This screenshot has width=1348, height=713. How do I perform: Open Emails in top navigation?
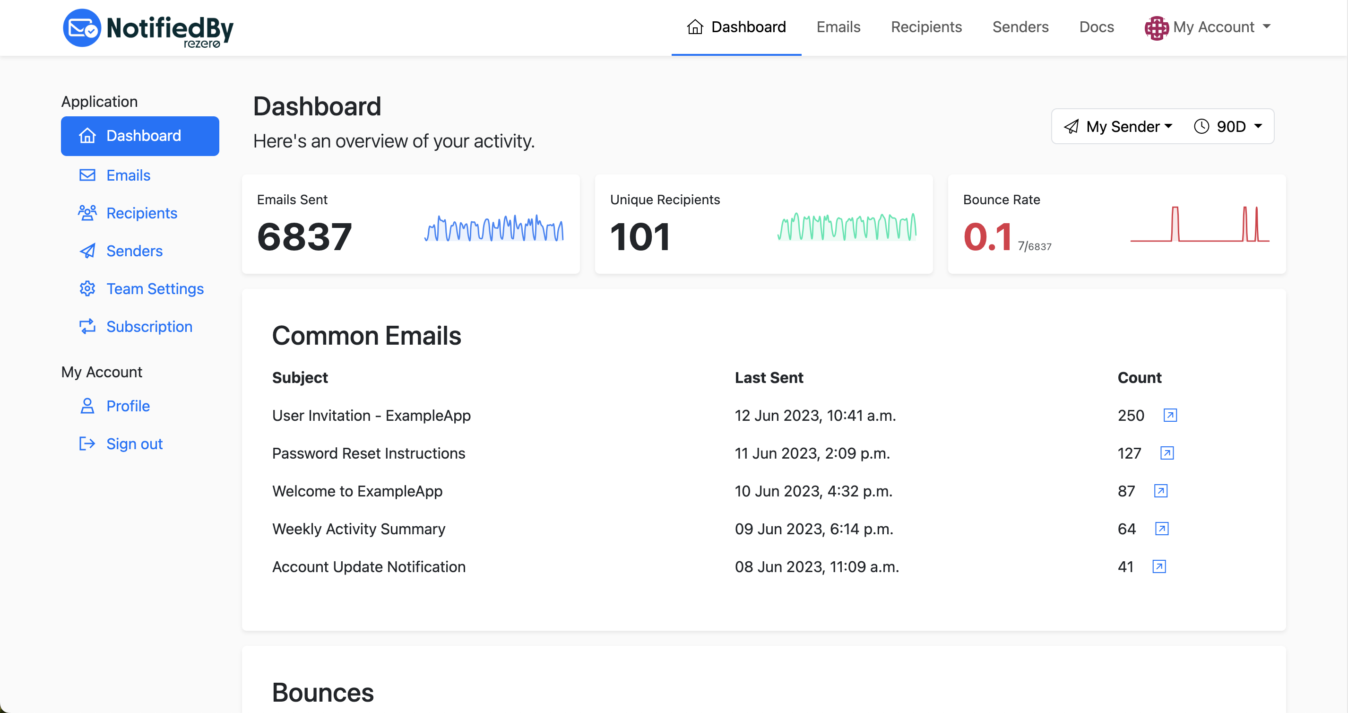pyautogui.click(x=838, y=26)
